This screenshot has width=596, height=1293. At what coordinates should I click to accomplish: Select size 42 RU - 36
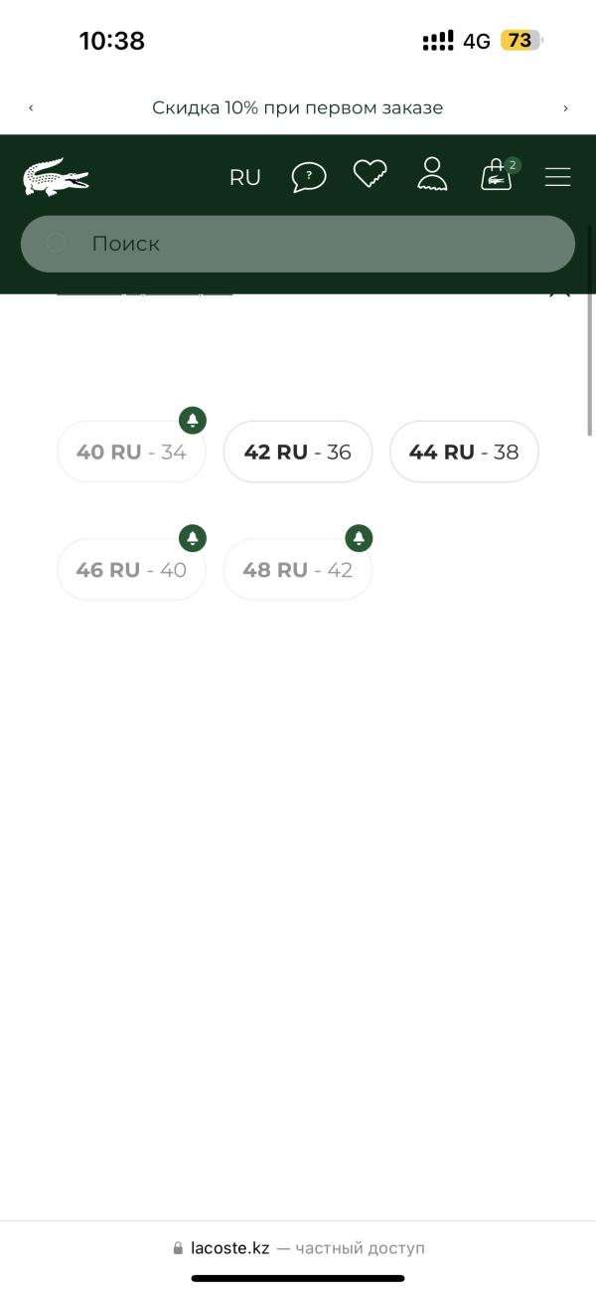click(x=298, y=452)
